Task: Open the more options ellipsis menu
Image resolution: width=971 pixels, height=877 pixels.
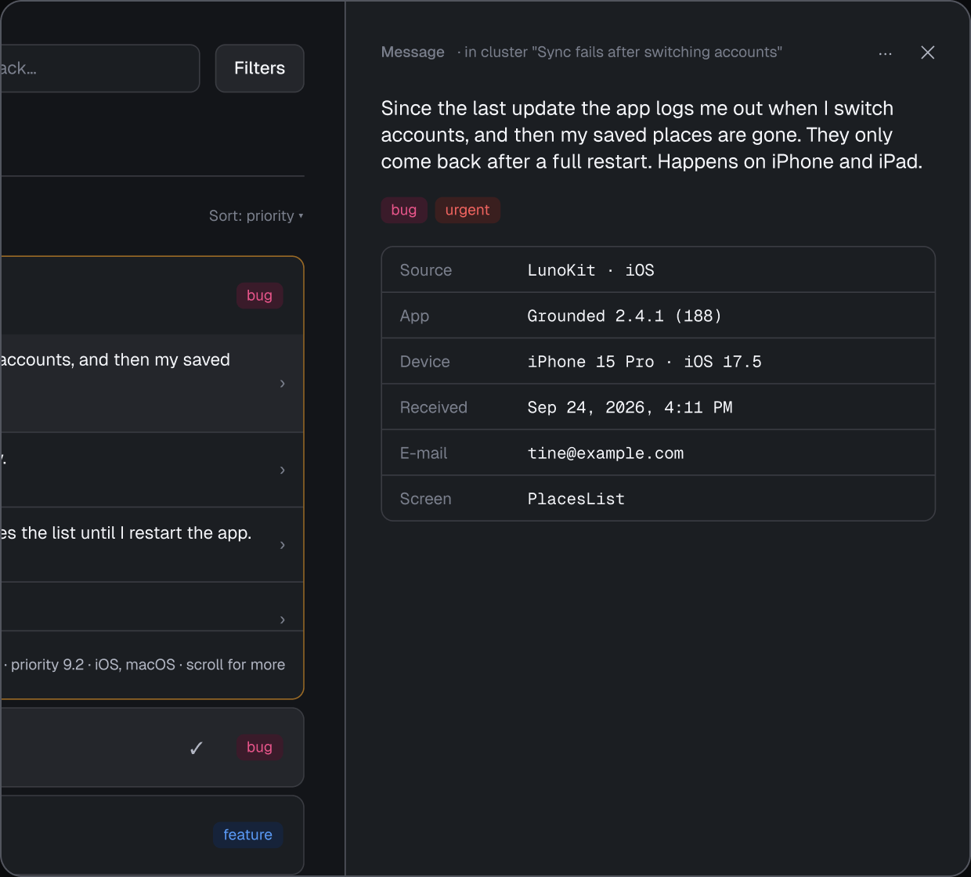Action: pyautogui.click(x=885, y=52)
